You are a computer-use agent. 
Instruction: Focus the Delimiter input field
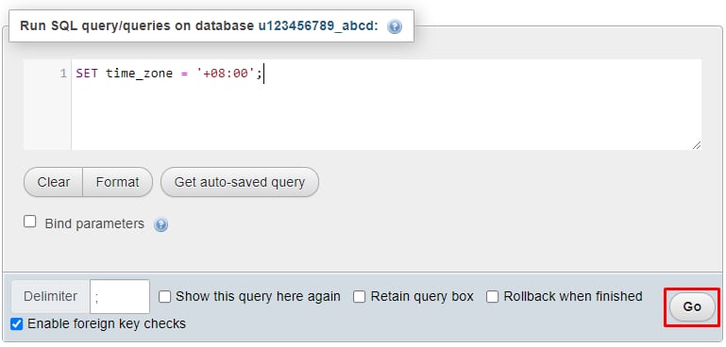point(120,297)
